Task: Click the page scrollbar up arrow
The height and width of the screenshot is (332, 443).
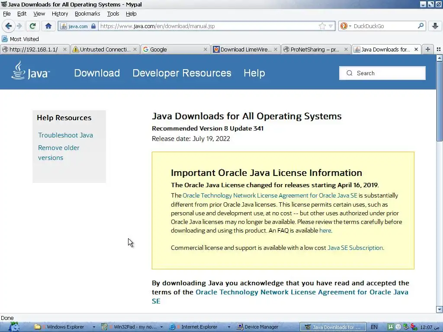Action: click(440, 58)
